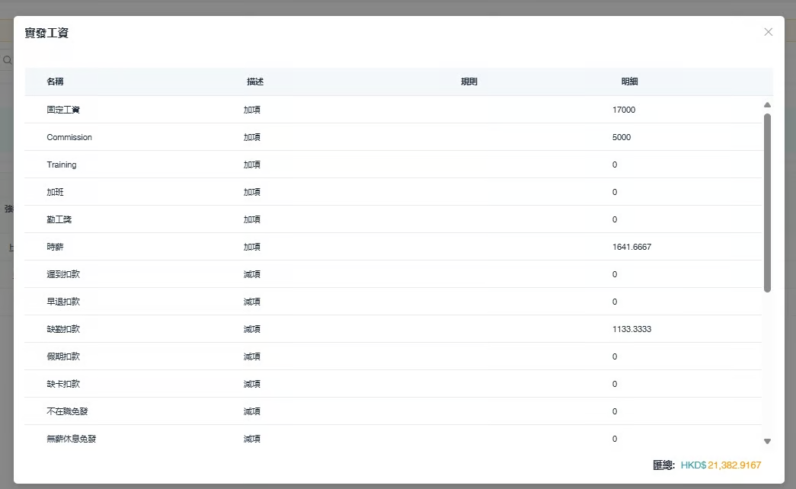Click the 無薪休息免發 row label
796x489 pixels.
tap(72, 439)
